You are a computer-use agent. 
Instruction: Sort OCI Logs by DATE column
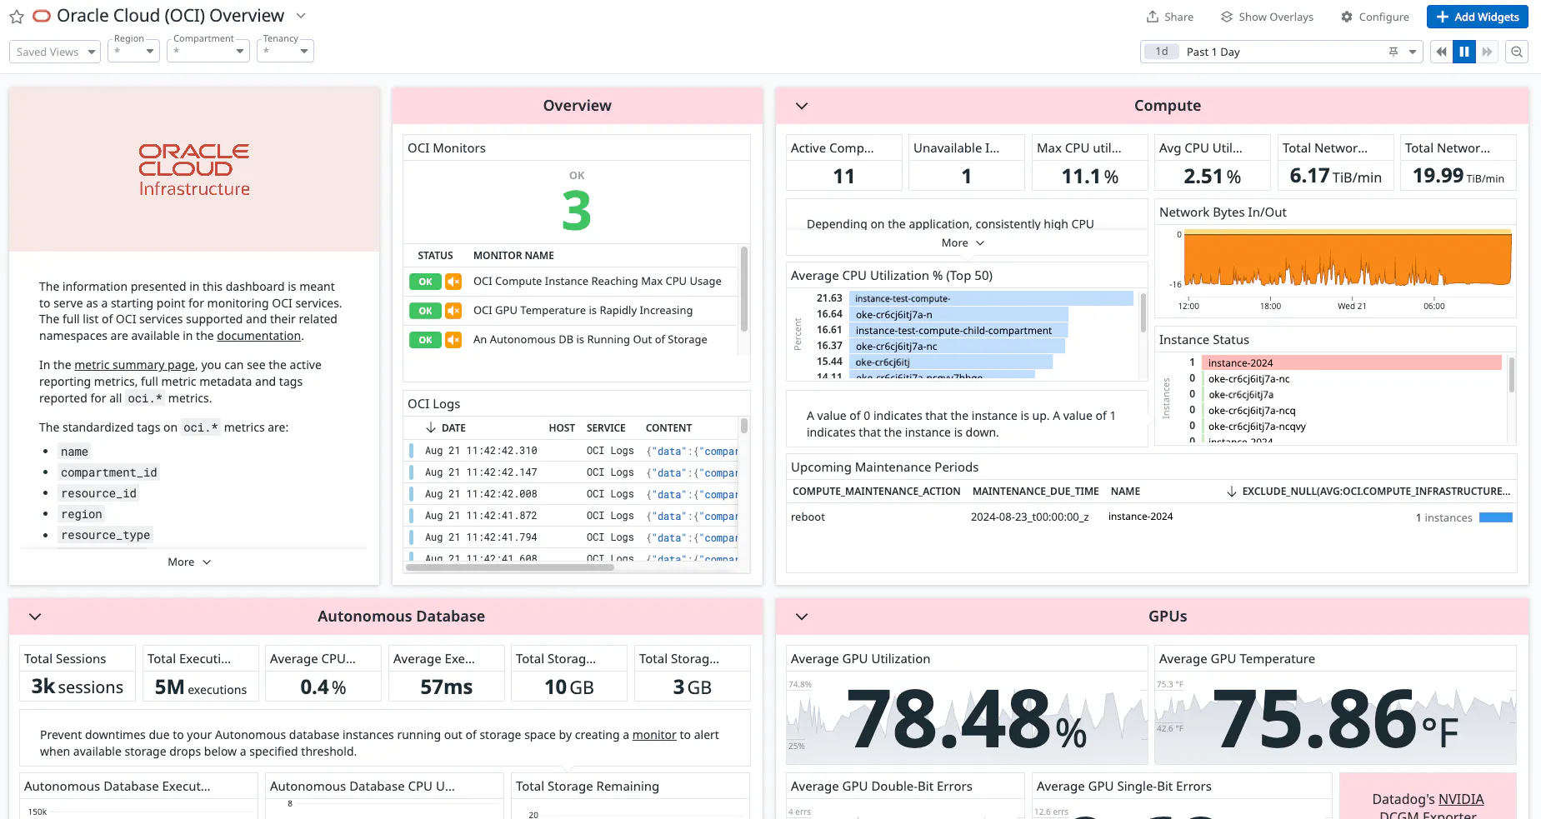453,428
